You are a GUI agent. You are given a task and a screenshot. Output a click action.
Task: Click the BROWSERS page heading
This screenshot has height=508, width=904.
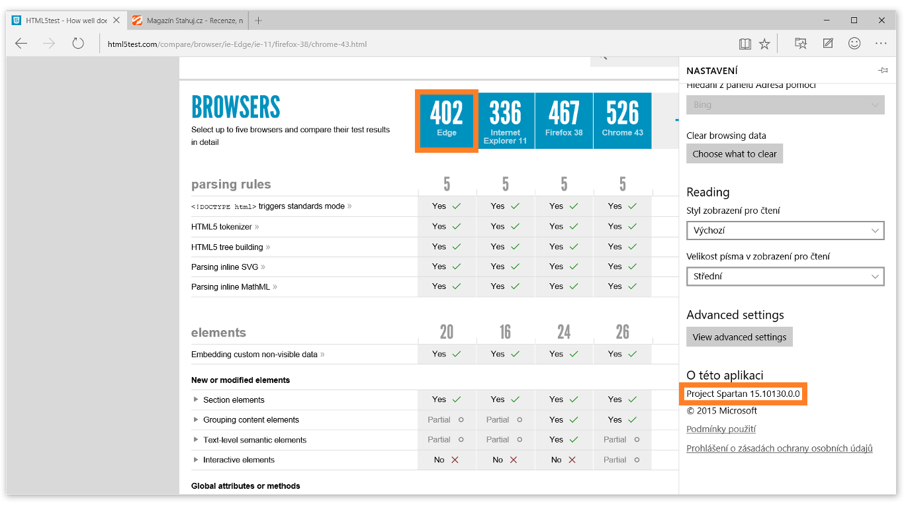point(236,107)
